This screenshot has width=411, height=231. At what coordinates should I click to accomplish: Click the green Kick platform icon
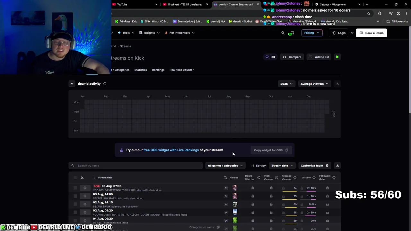coord(337,57)
